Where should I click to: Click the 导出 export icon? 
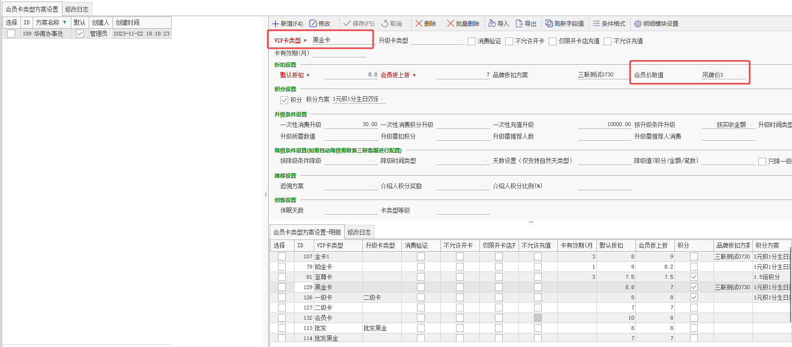(x=519, y=23)
